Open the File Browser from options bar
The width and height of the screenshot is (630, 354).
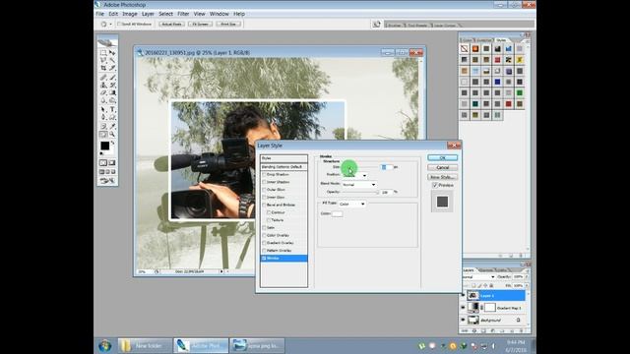[x=376, y=24]
